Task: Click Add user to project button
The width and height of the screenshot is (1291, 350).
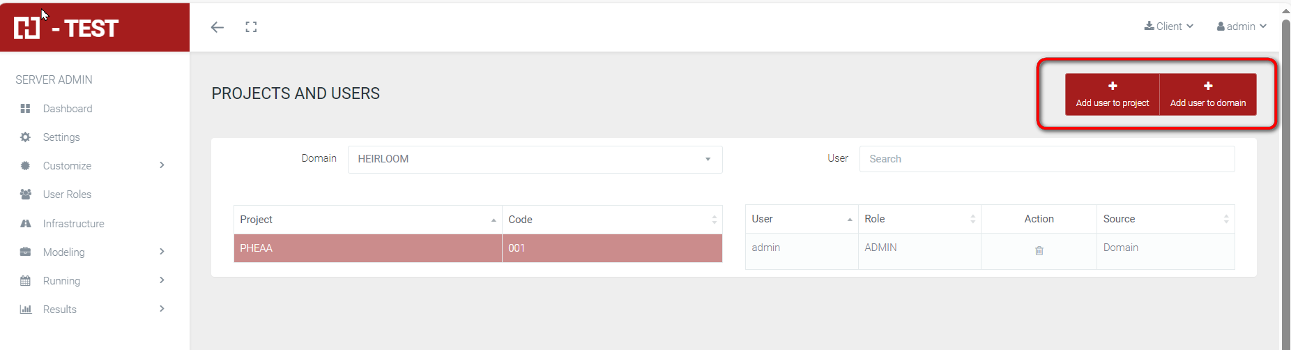Action: (x=1112, y=94)
